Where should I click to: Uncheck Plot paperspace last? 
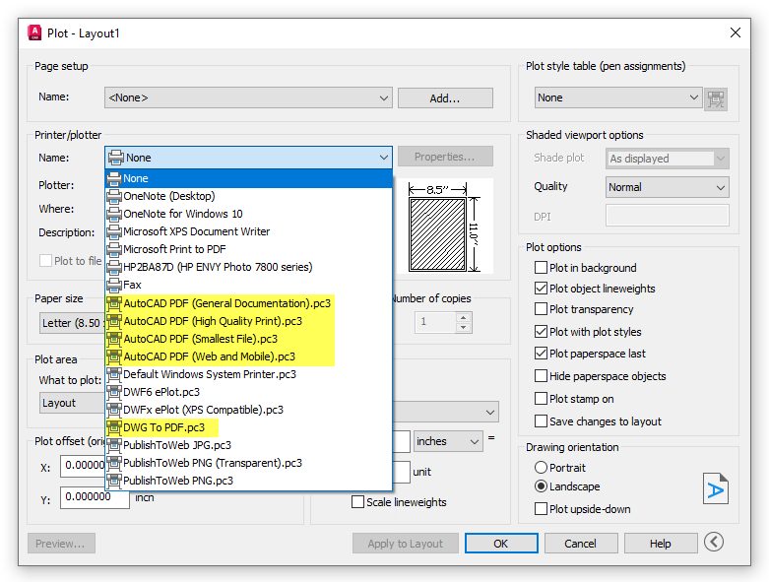[x=541, y=354]
